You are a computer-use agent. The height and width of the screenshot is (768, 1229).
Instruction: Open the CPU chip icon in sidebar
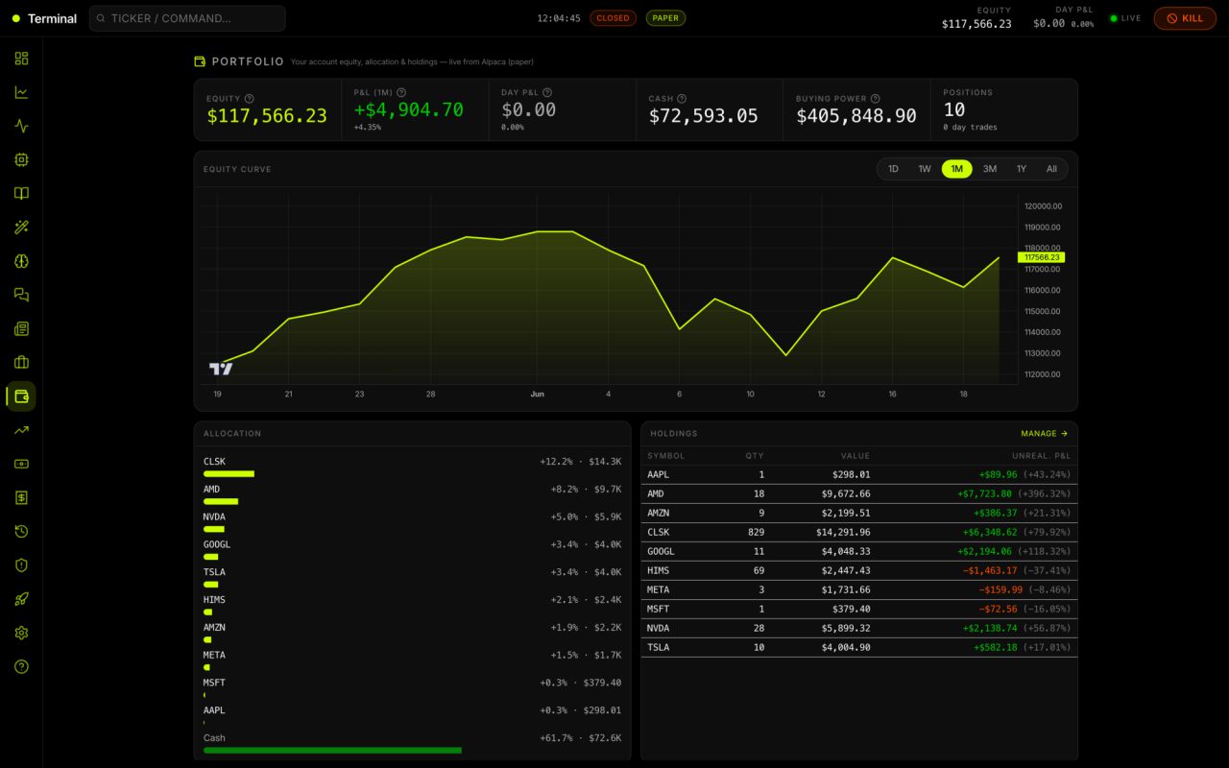click(x=21, y=159)
